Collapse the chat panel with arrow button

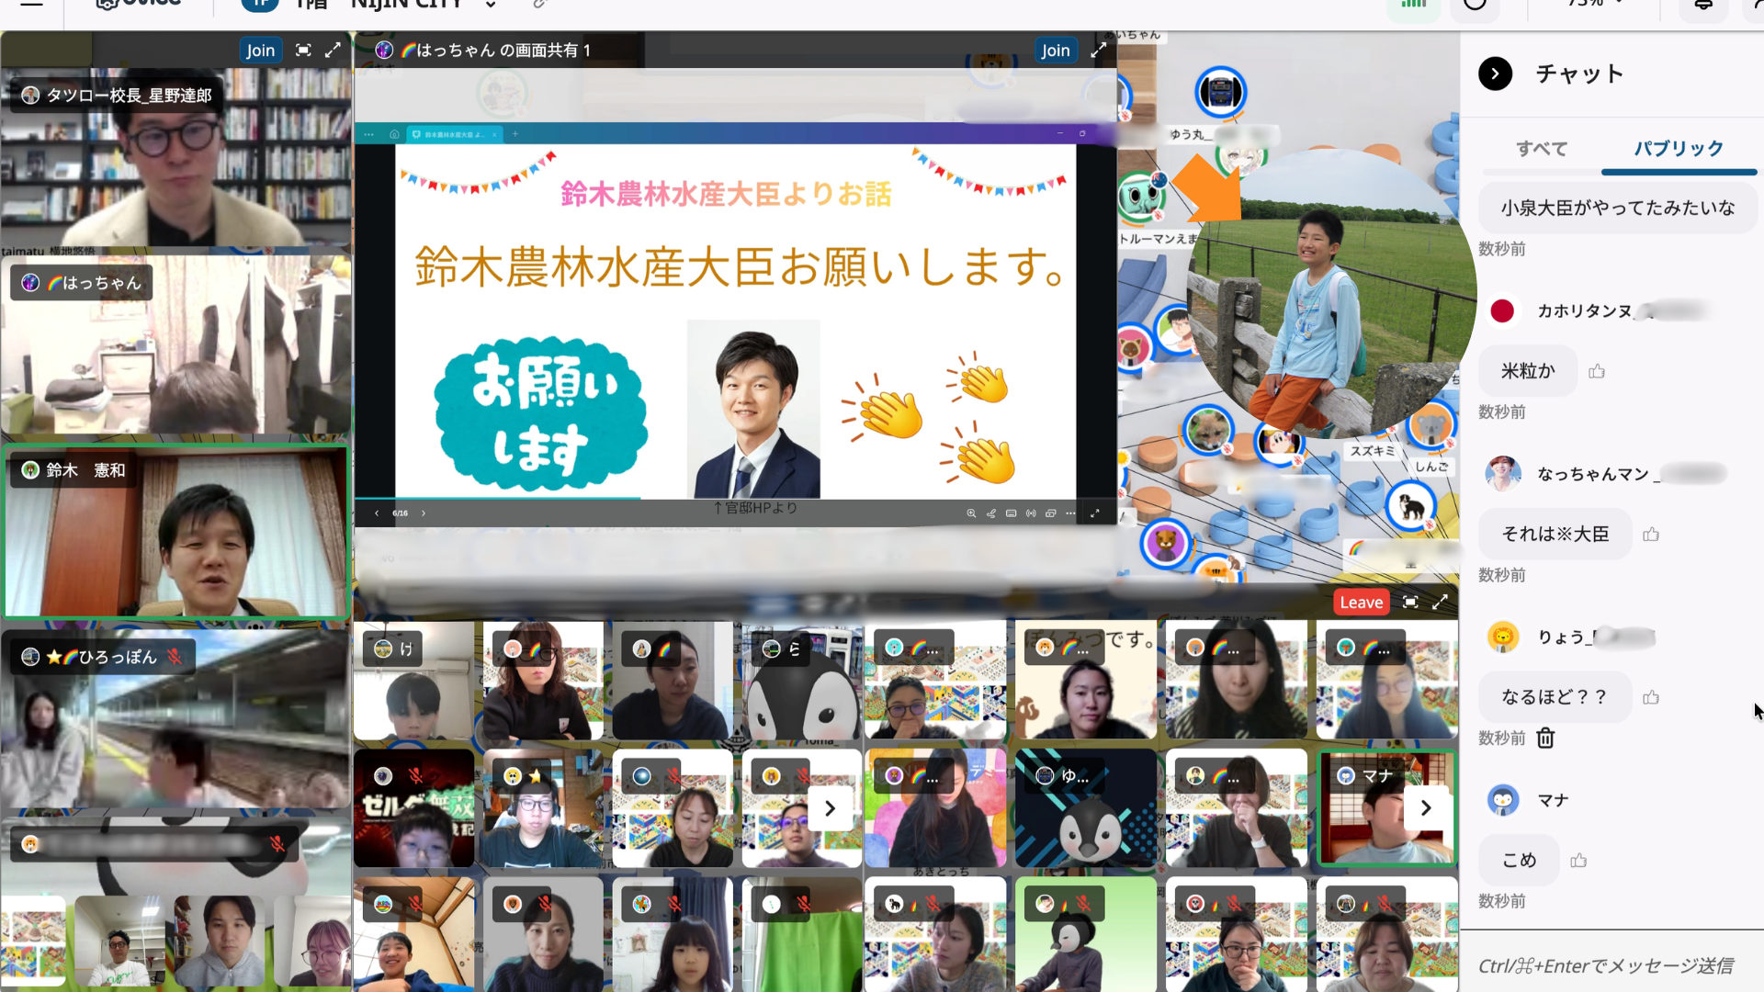1495,73
